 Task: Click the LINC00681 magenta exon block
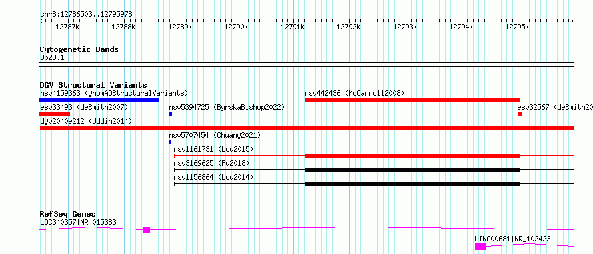[x=480, y=247]
